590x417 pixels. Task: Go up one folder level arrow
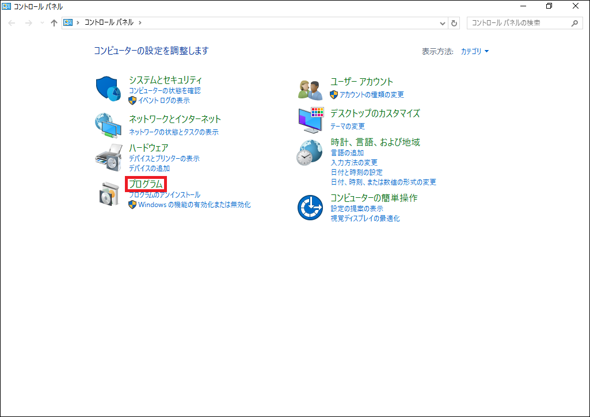(54, 23)
